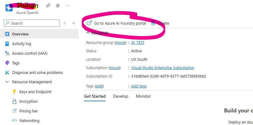Image resolution: width=253 pixels, height=125 pixels.
Task: Switch to the Monitor tab
Action: point(143,96)
